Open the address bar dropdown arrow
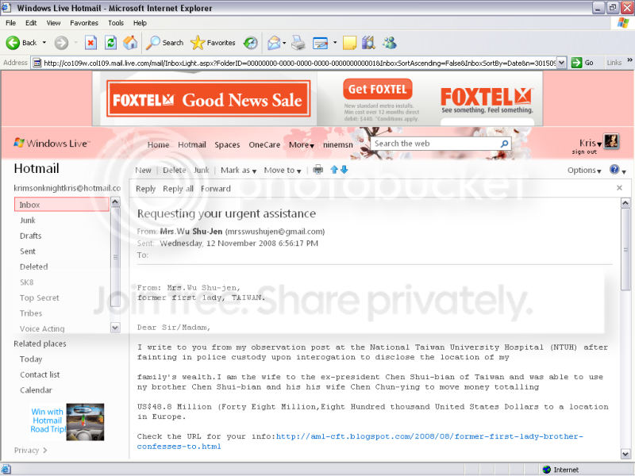The width and height of the screenshot is (635, 476). coord(561,63)
